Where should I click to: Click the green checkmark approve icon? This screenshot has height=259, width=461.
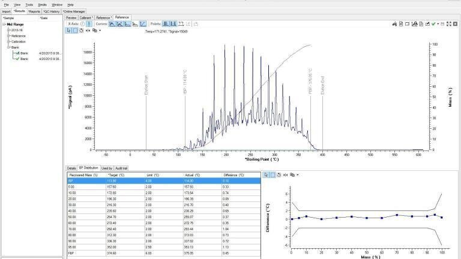[x=433, y=24]
